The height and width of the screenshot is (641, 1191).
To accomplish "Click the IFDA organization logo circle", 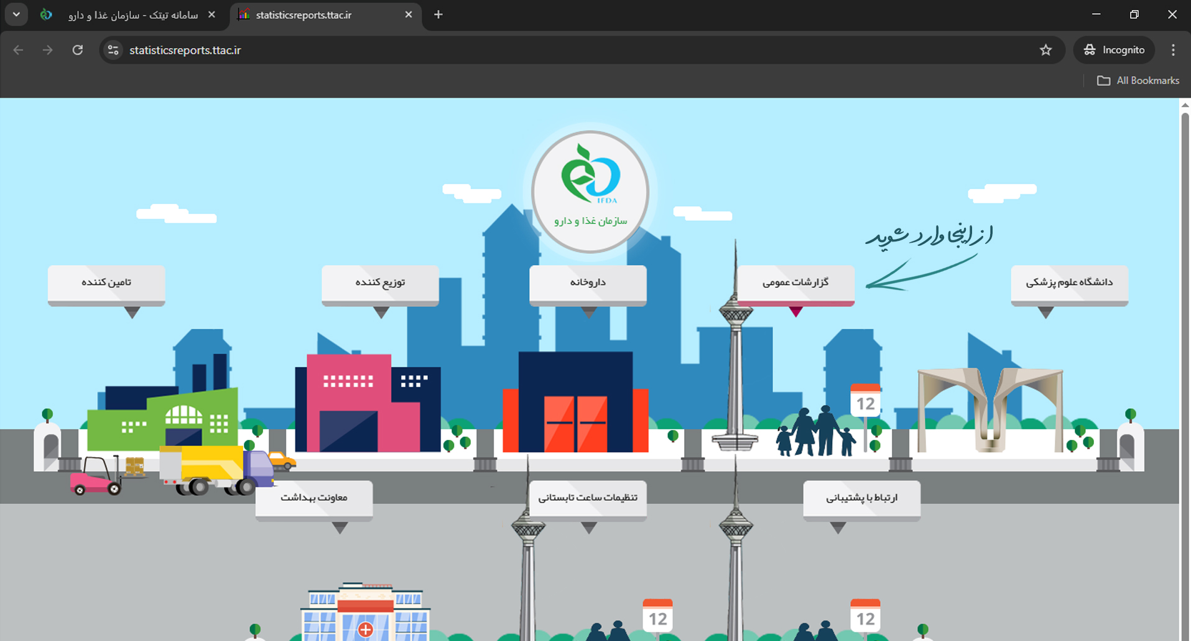I will pos(590,191).
